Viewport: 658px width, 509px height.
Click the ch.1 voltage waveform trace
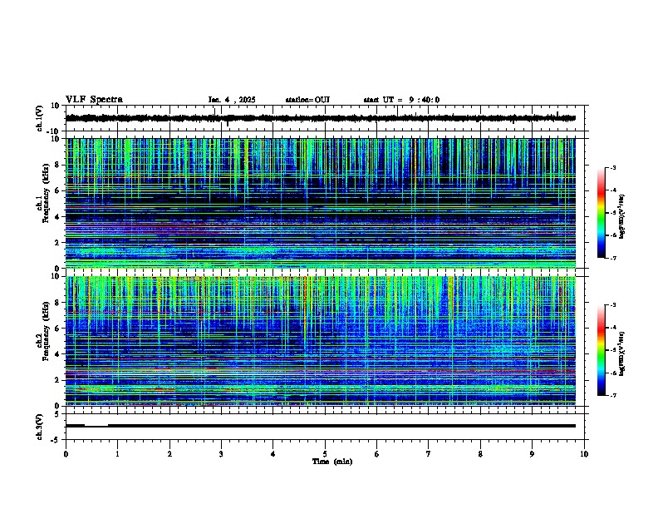[x=320, y=118]
